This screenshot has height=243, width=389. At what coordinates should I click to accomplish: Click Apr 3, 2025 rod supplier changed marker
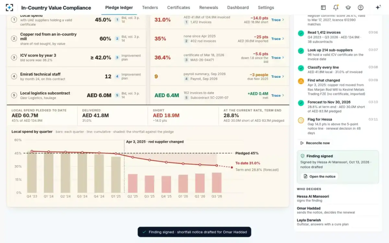pyautogui.click(x=155, y=142)
